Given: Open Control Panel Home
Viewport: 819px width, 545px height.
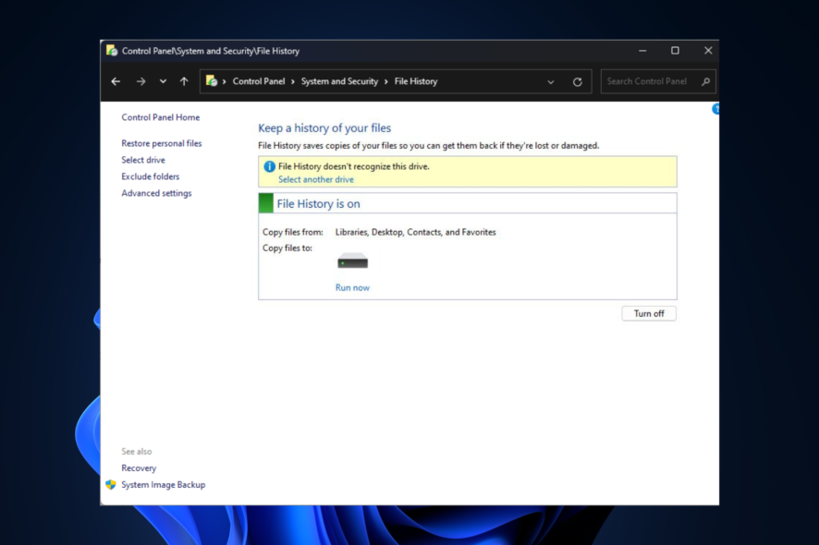Looking at the screenshot, I should click(160, 117).
